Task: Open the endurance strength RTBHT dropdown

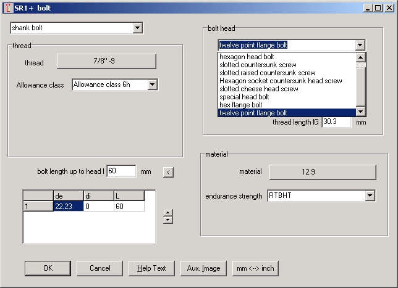Action: tap(370, 196)
